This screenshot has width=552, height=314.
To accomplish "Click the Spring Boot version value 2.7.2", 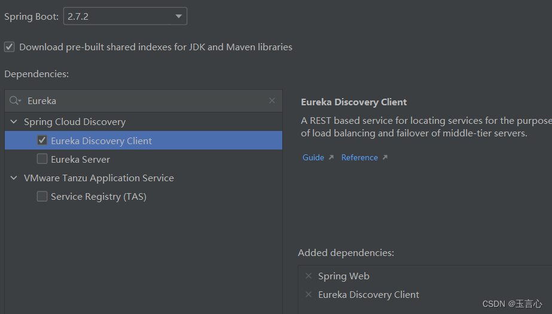I will 78,17.
